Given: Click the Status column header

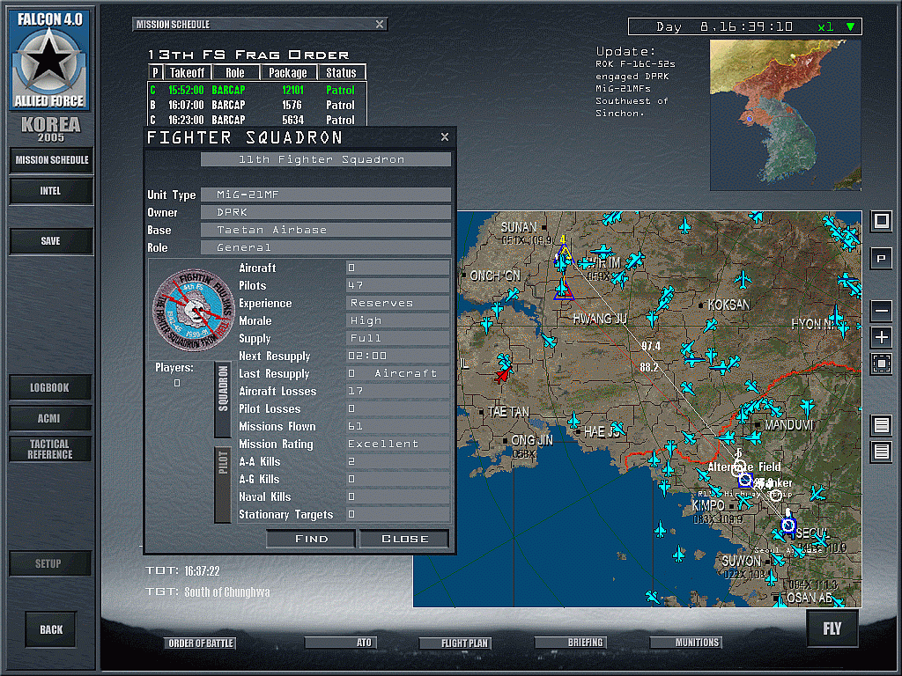Looking at the screenshot, I should (341, 72).
